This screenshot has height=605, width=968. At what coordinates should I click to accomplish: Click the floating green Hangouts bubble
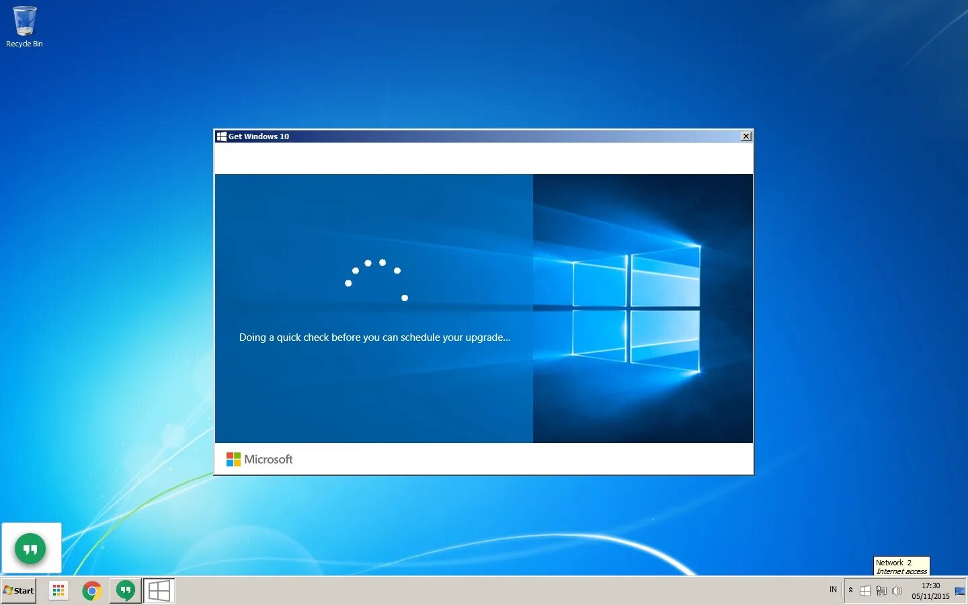[x=31, y=549]
